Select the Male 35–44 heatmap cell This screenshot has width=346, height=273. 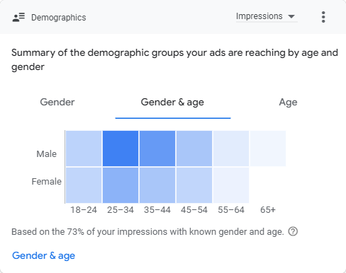pyautogui.click(x=157, y=149)
